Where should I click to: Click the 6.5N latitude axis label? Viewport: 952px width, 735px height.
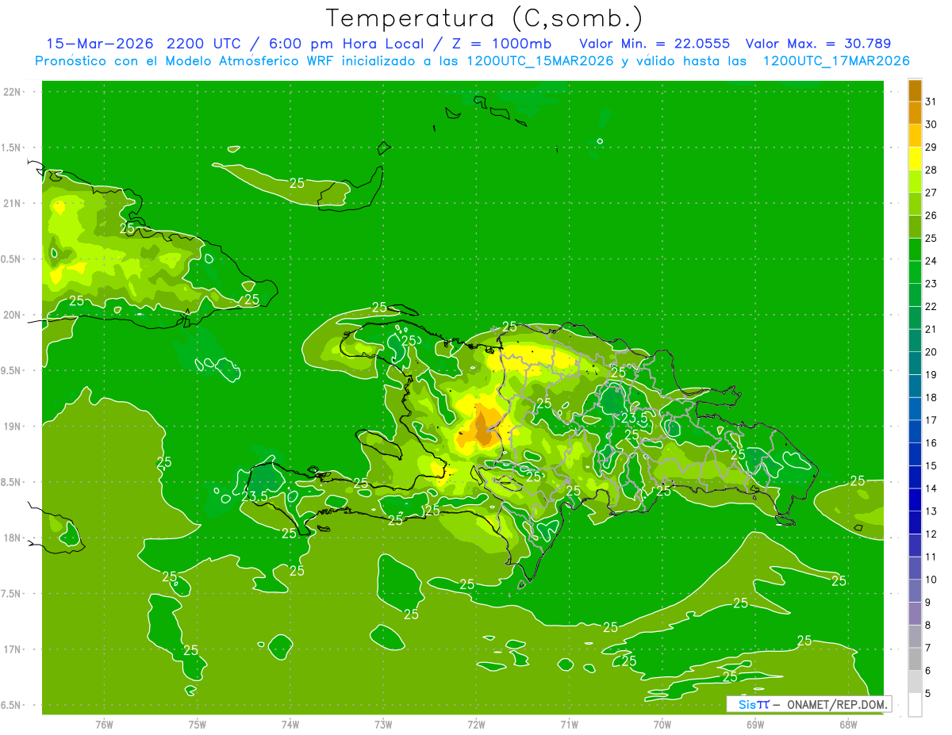tap(13, 705)
